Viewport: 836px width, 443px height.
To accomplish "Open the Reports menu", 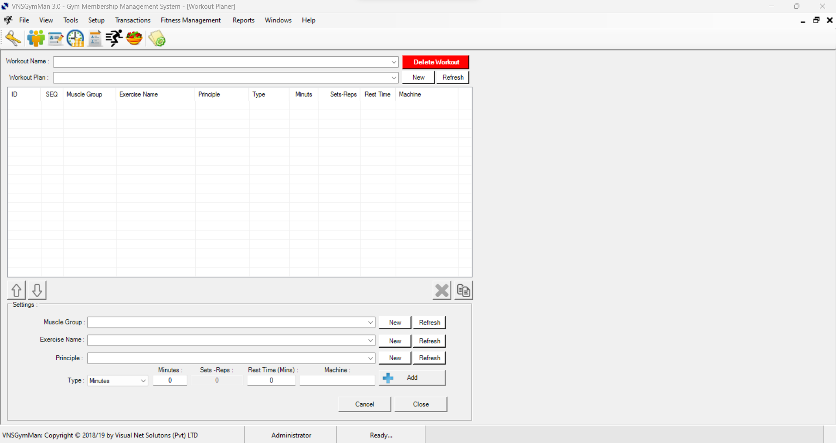I will (243, 20).
